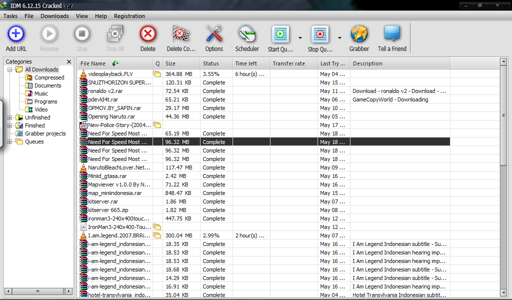Open Start Queue dropdown arrow
The height and width of the screenshot is (300, 512).
click(x=300, y=38)
